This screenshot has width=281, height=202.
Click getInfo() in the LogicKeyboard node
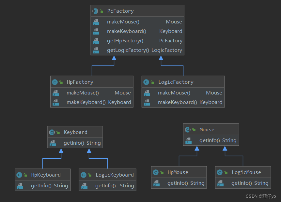click(105, 186)
